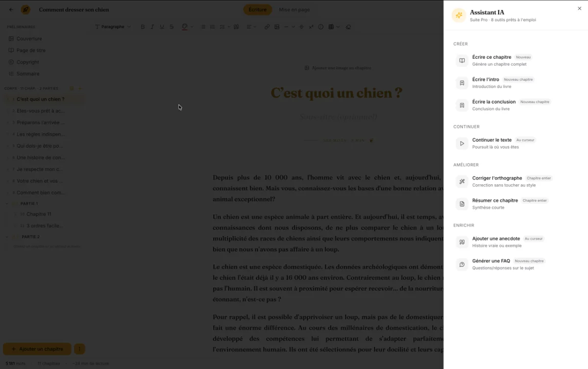Screen dimensions: 588x369
Task: Insert a hyperlink
Action: (267, 27)
